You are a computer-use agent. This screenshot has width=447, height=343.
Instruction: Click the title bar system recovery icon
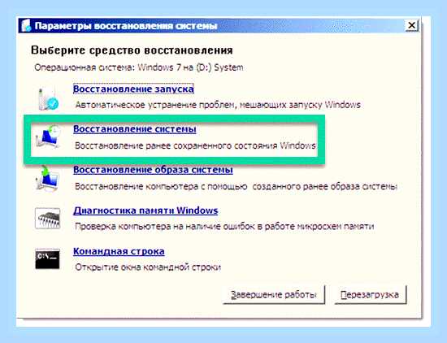[x=26, y=26]
